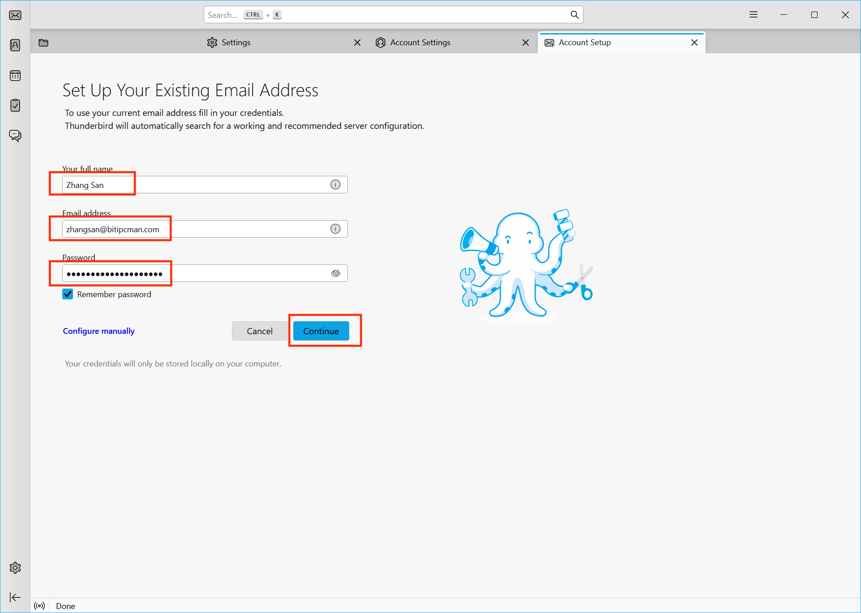861x613 pixels.
Task: Focus the Your full name field
Action: [205, 184]
